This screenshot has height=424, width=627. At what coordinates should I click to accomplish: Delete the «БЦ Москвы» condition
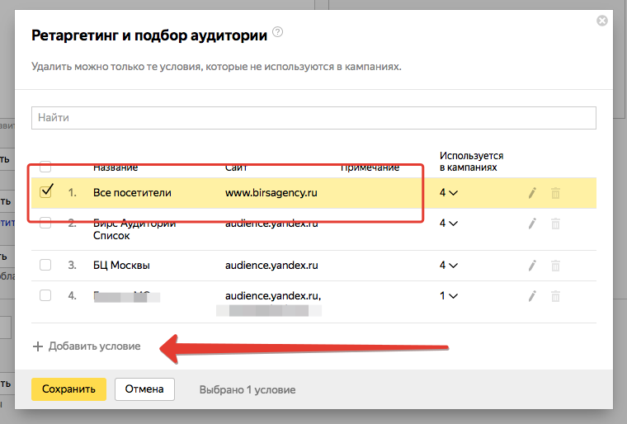[x=555, y=266]
